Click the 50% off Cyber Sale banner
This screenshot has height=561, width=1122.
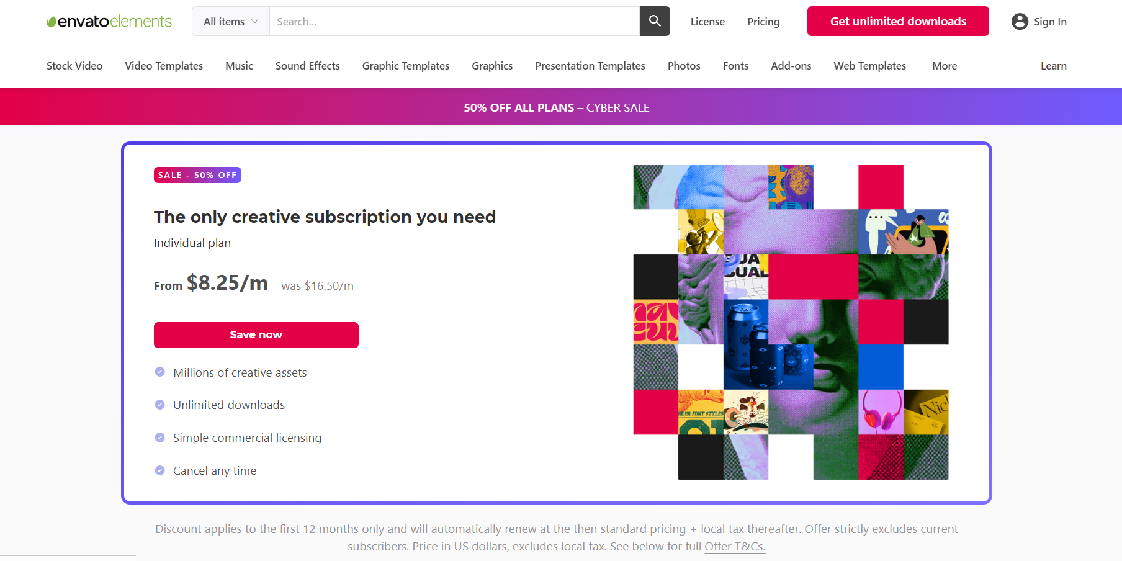coord(556,107)
